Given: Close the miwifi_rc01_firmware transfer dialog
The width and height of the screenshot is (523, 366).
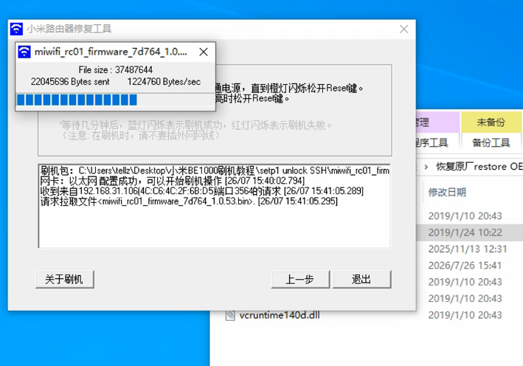Looking at the screenshot, I should coord(204,52).
